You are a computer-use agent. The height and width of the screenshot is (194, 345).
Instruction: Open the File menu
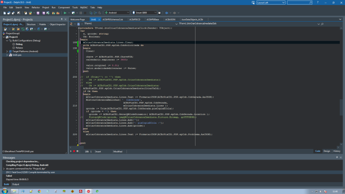pos(5,7)
